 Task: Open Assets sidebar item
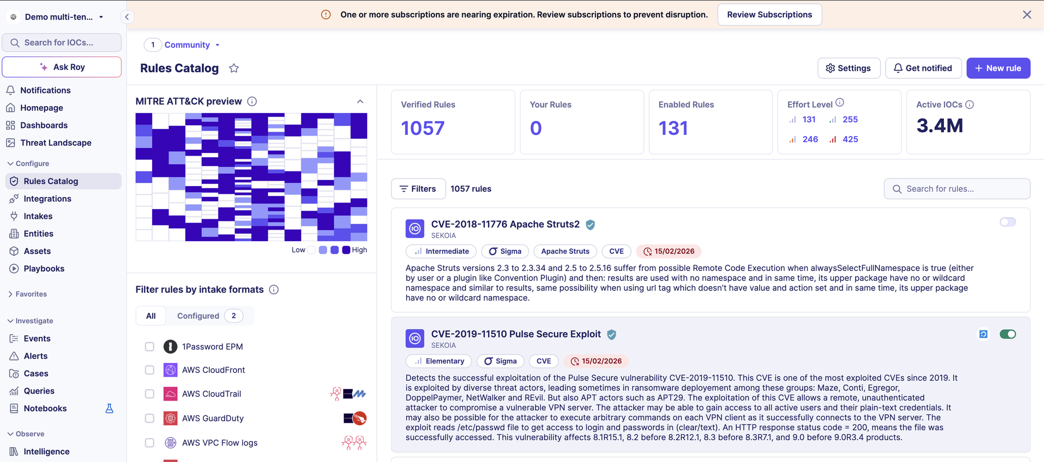tap(37, 251)
